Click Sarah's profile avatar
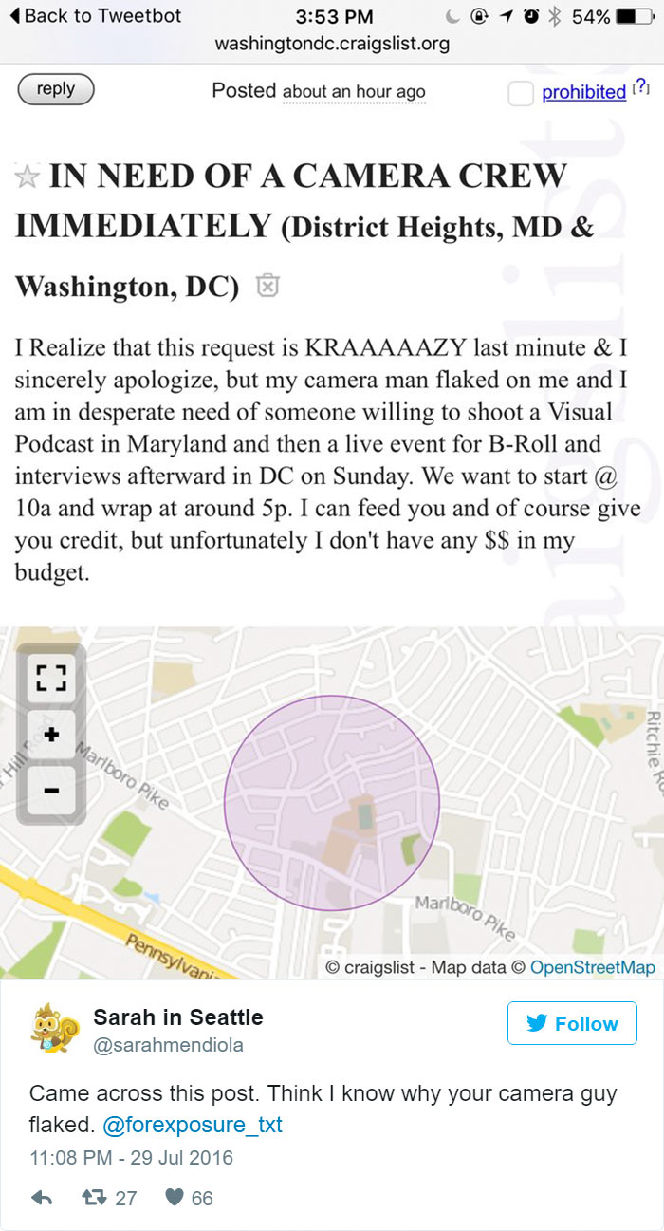 pyautogui.click(x=47, y=1022)
